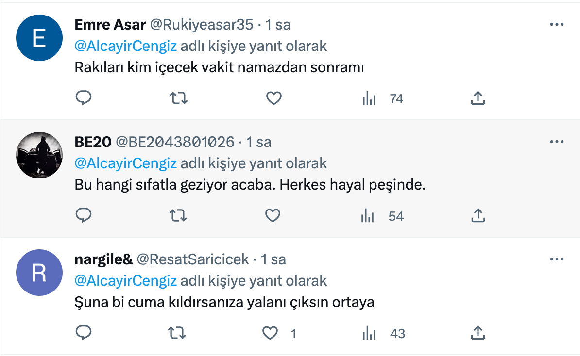Reply to Emre Asar's tweet
Viewport: 580px width, 356px height.
pos(84,98)
